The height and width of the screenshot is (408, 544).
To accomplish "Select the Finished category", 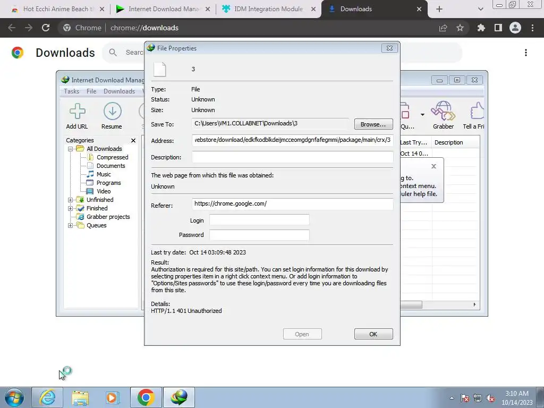I will [x=97, y=208].
